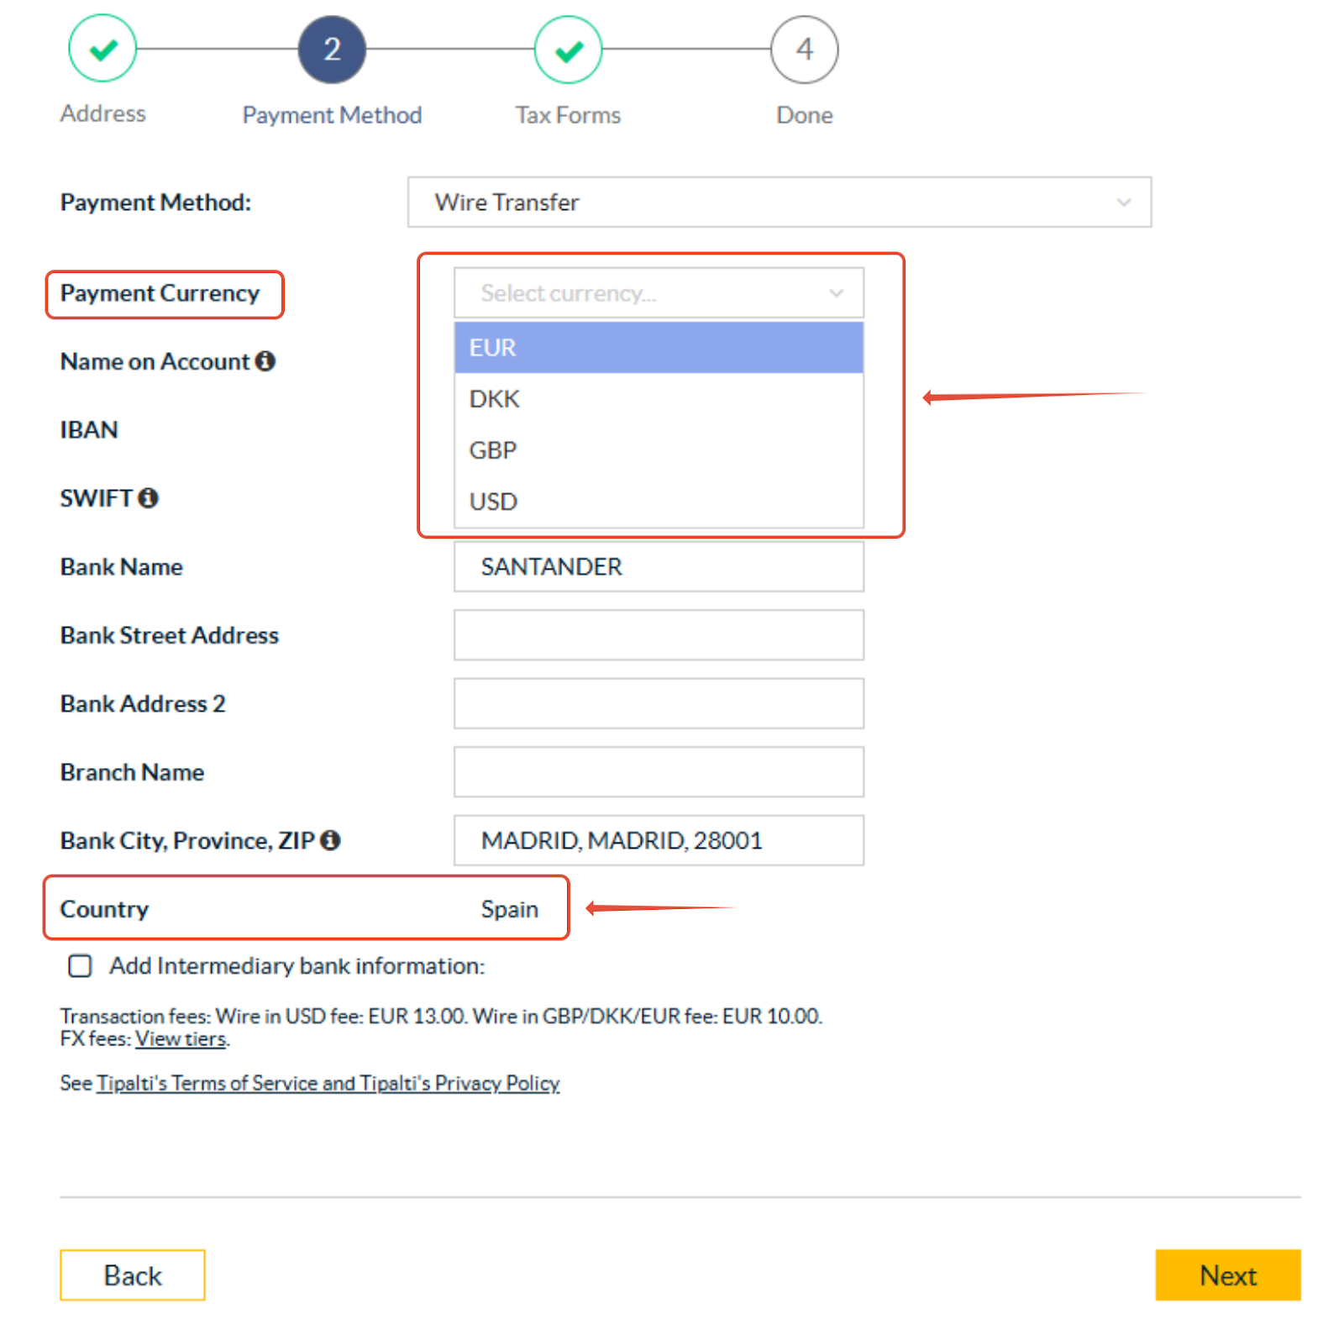Click the Address step checkmark circle

coord(102,49)
